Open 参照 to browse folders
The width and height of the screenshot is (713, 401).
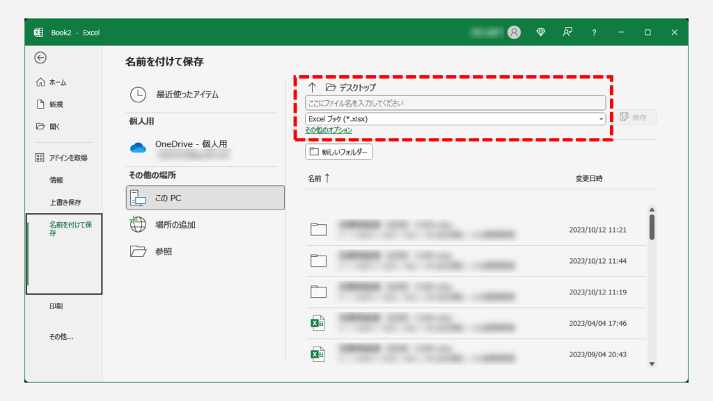[151, 251]
